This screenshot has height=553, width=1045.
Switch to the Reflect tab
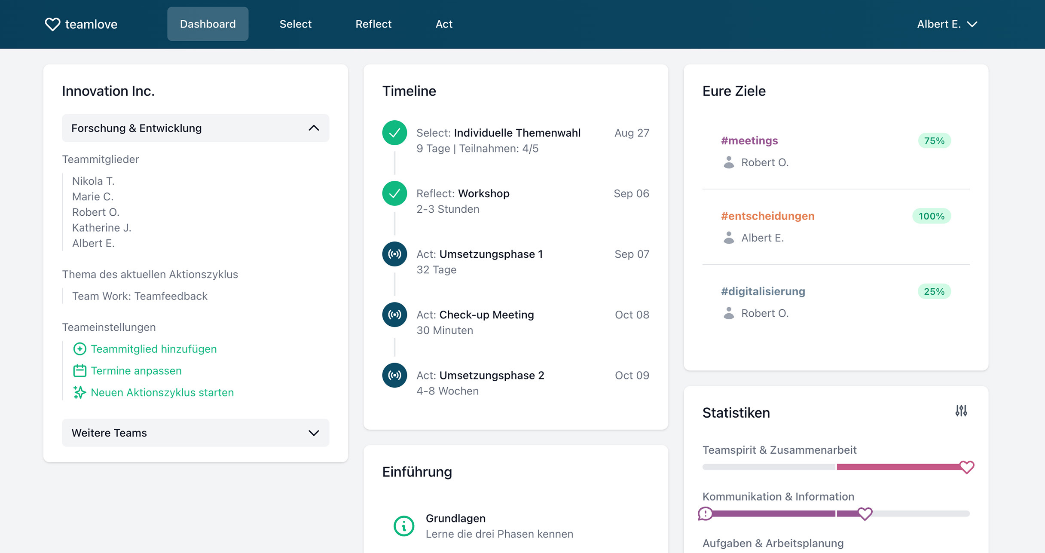pyautogui.click(x=373, y=24)
